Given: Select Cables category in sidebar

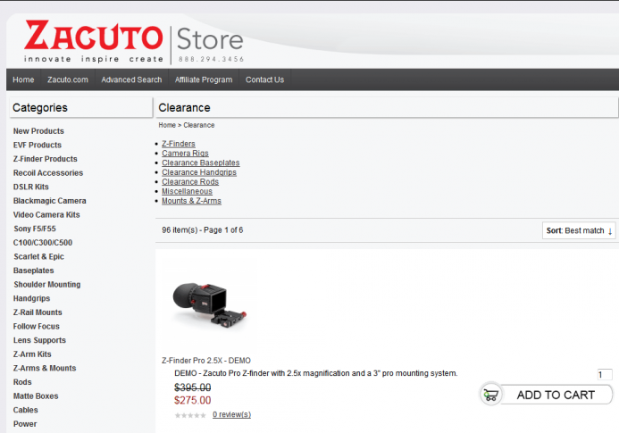Looking at the screenshot, I should (x=25, y=410).
